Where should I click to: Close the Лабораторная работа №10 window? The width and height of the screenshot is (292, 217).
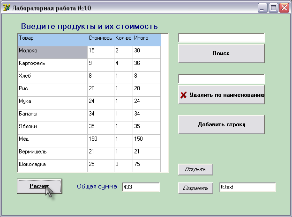[284, 8]
